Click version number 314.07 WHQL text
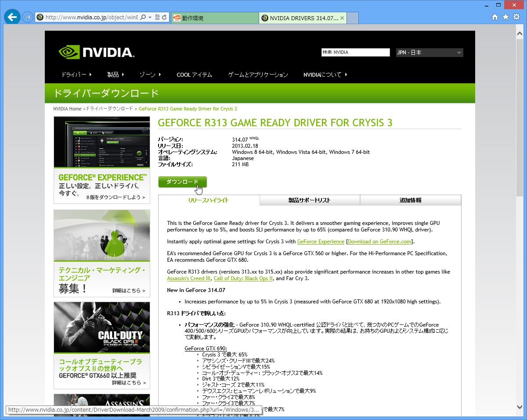This screenshot has width=527, height=420. point(245,139)
